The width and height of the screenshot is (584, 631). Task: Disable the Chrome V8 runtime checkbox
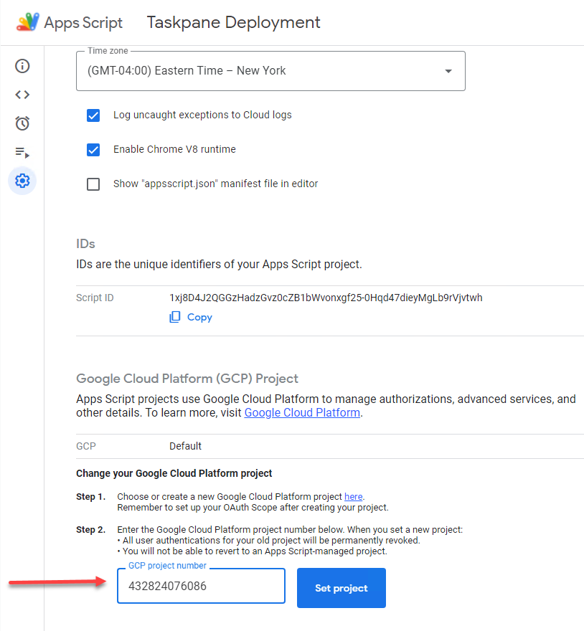click(x=93, y=150)
